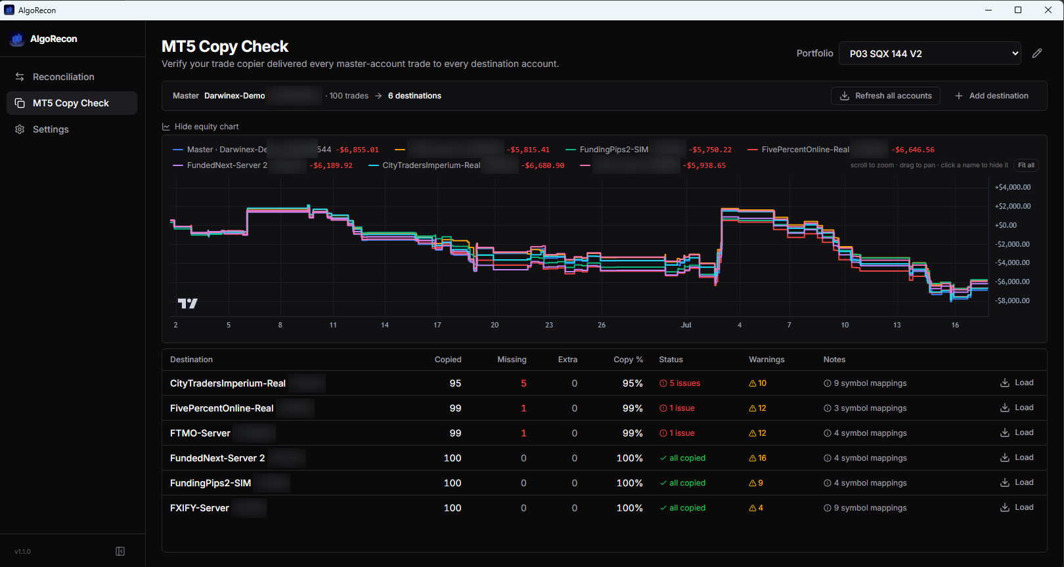Click Fit all on the chart
Screen dimensions: 1064x567
click(x=1026, y=165)
